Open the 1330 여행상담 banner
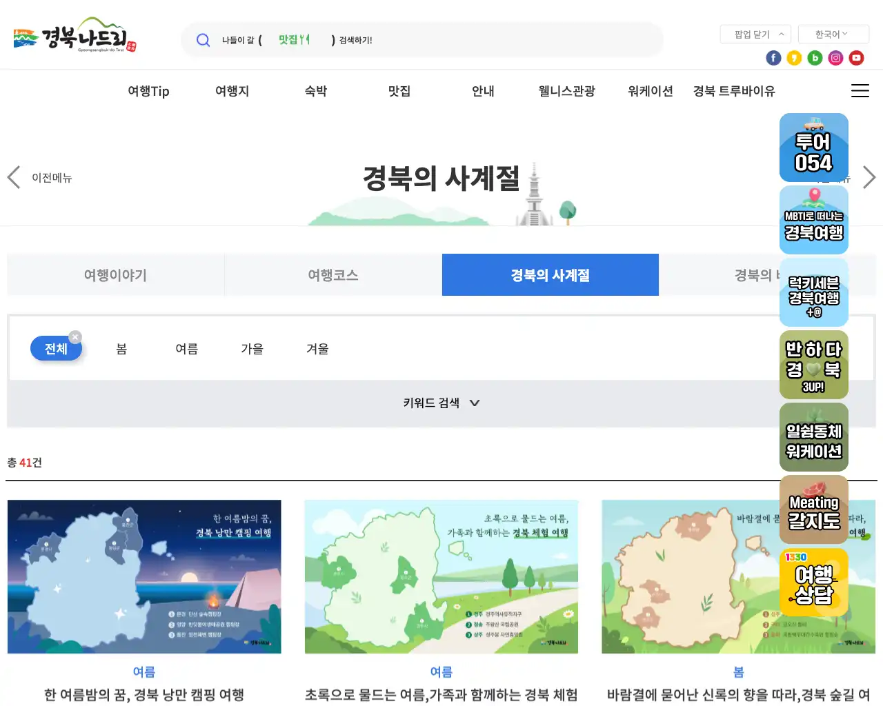The width and height of the screenshot is (883, 706). click(814, 582)
